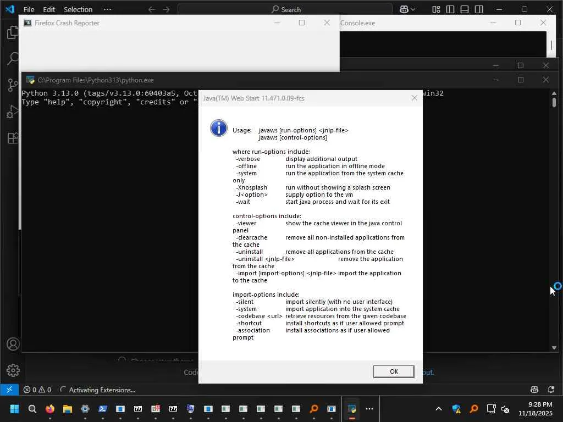Image resolution: width=563 pixels, height=422 pixels.
Task: Open the Selection menu
Action: click(78, 9)
